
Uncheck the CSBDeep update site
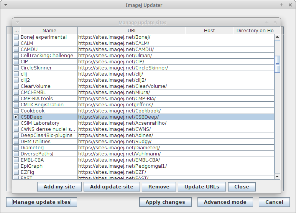pos(16,117)
